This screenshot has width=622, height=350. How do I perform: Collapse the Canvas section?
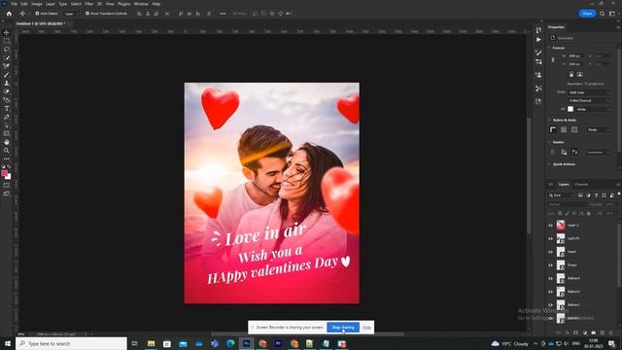pyautogui.click(x=549, y=48)
